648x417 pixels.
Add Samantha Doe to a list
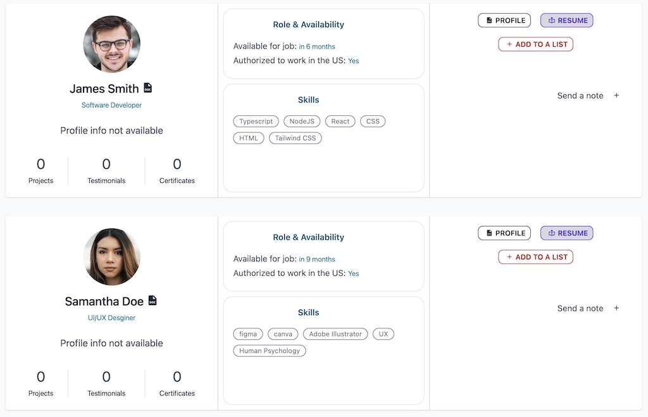(x=535, y=257)
